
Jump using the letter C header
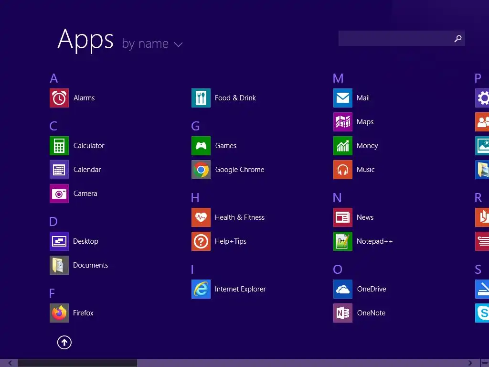pos(53,126)
